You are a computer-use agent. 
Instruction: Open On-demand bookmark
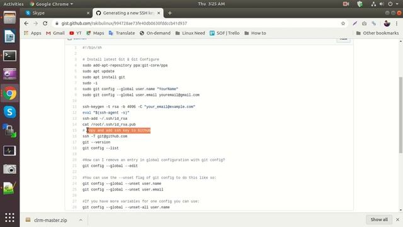coord(155,33)
